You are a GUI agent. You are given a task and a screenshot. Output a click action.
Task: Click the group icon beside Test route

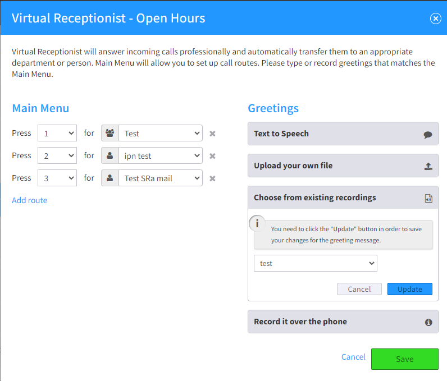[x=110, y=133]
